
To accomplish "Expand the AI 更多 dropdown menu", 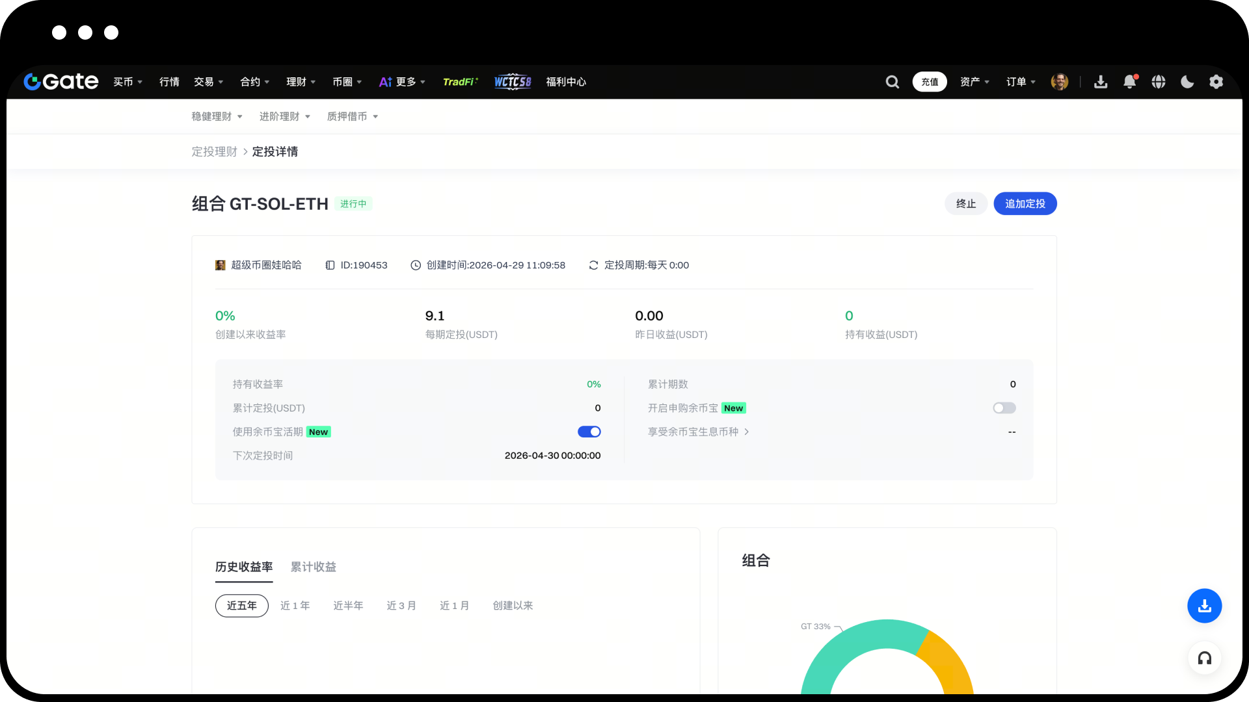I will [403, 82].
